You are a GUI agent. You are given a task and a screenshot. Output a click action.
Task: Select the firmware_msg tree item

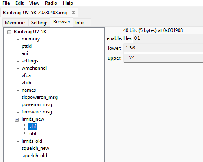click(x=37, y=112)
